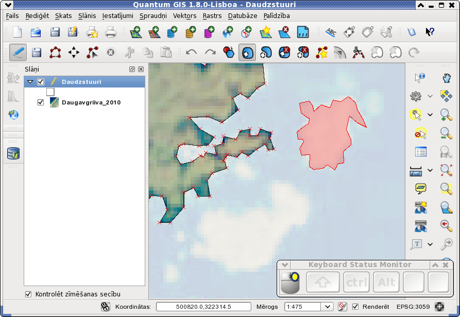Collapse the Daudzstuuri layer tree

click(30, 82)
